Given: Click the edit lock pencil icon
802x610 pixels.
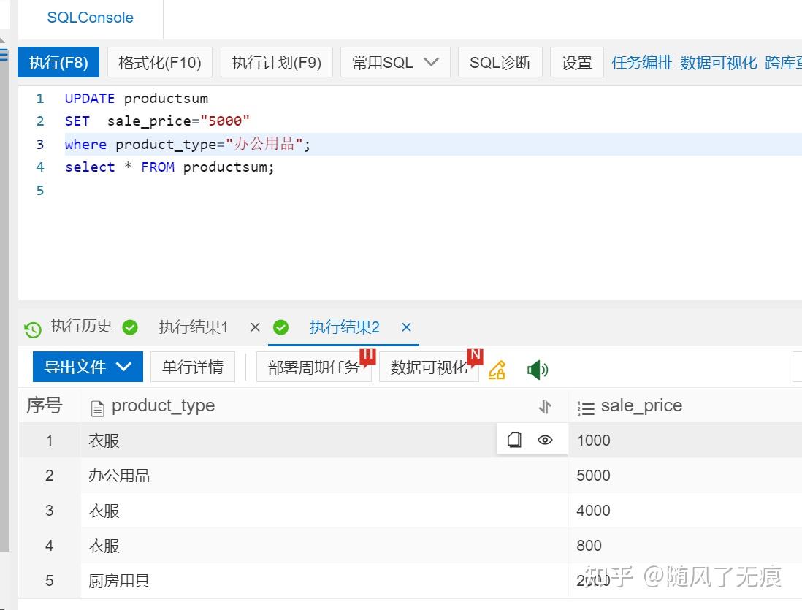Looking at the screenshot, I should point(497,368).
